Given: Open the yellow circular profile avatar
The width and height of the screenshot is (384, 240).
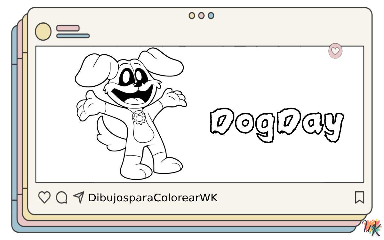Looking at the screenshot, I should pos(43,32).
